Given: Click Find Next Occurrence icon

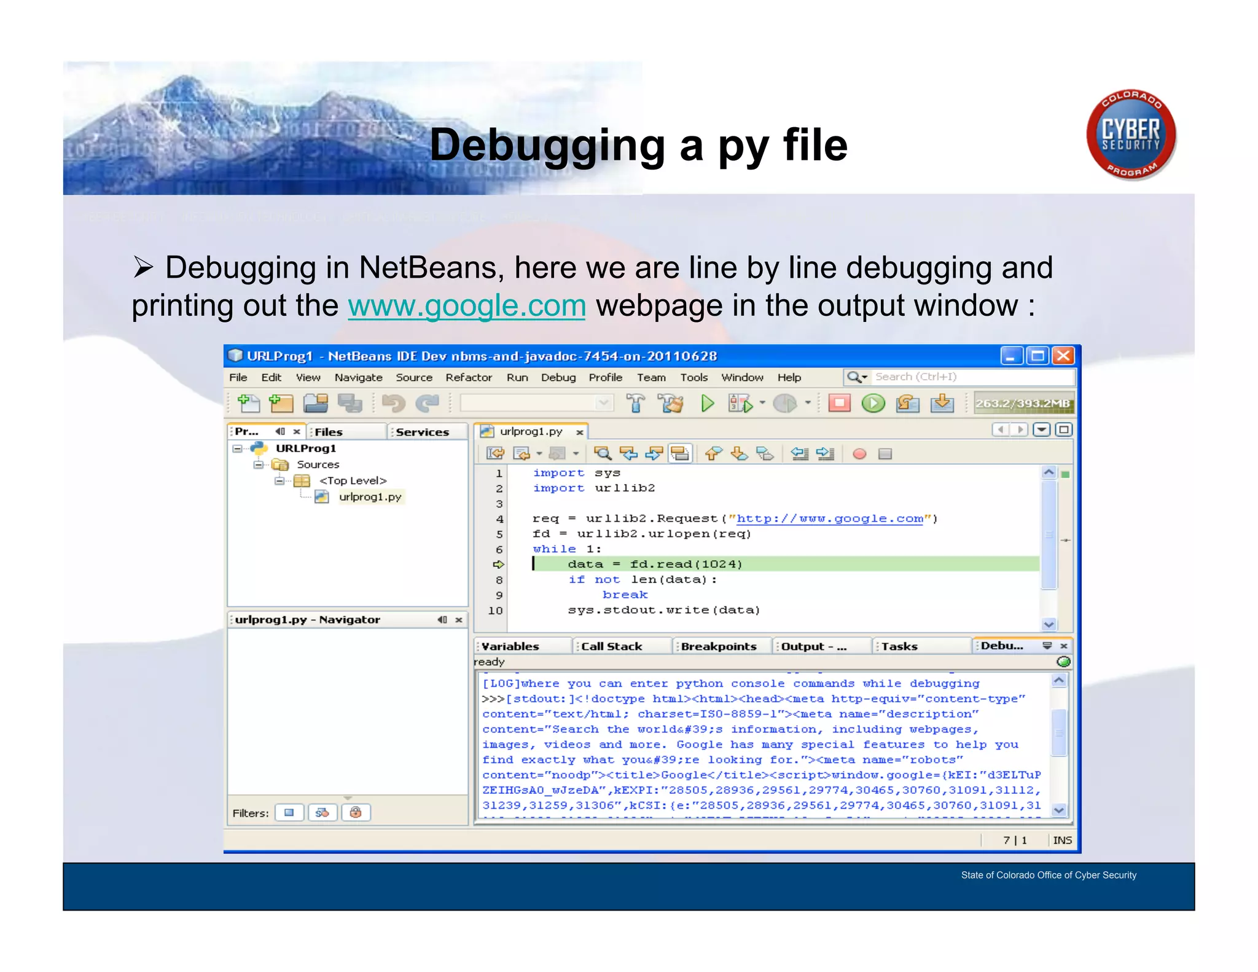Looking at the screenshot, I should pyautogui.click(x=654, y=453).
